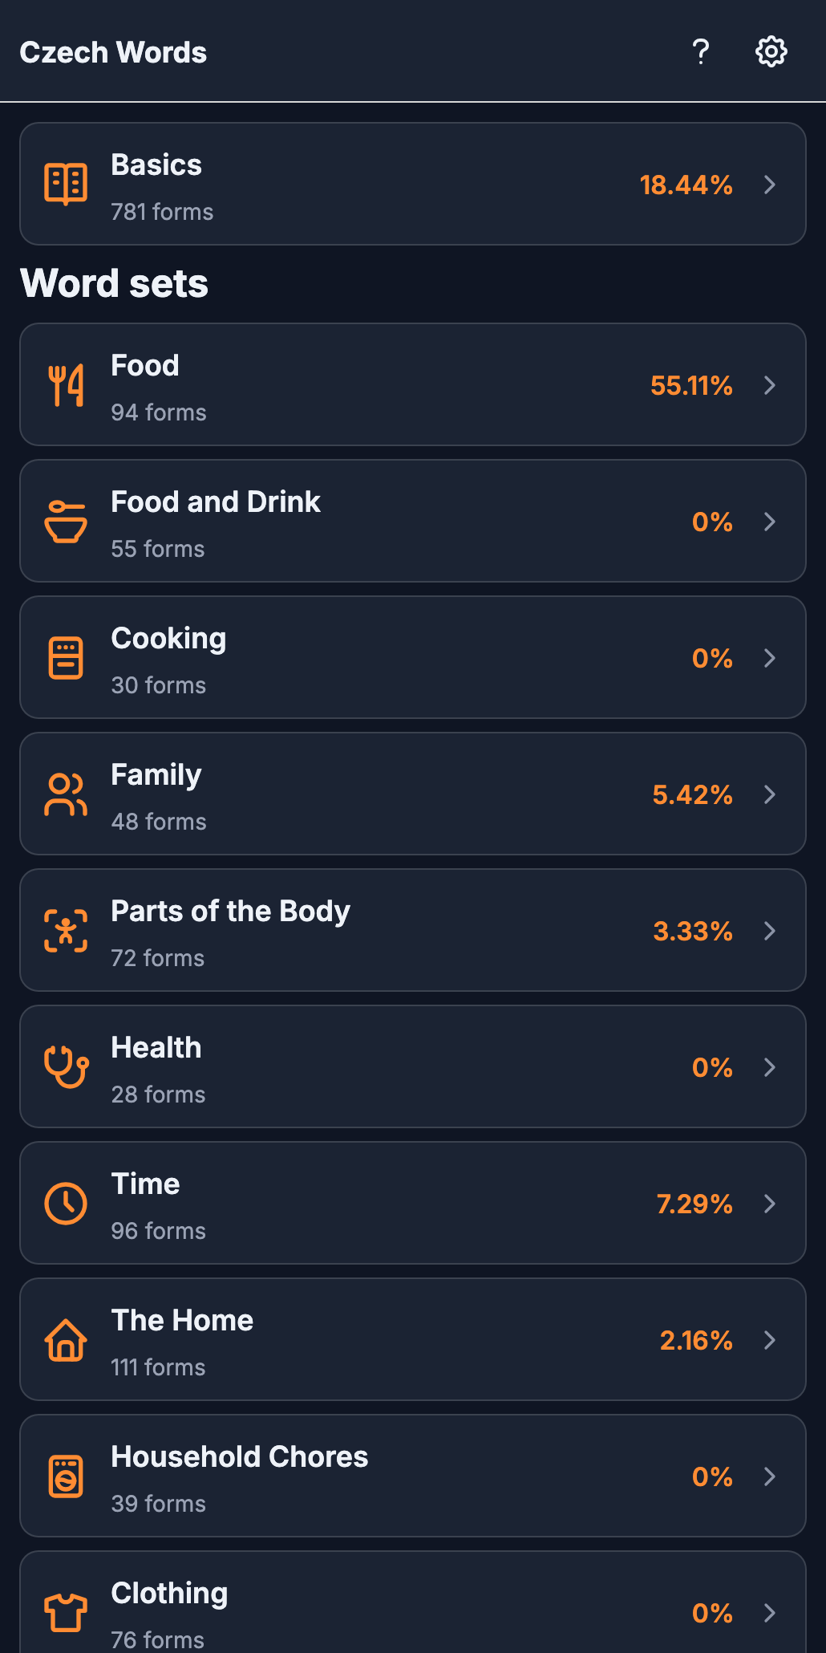Select the Food 55.11% progress value
Screen dimensions: 826x1653
(691, 385)
